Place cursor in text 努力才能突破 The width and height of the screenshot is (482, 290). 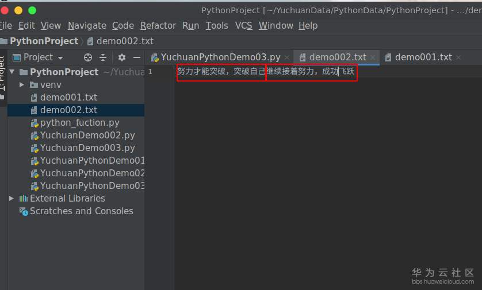[201, 72]
